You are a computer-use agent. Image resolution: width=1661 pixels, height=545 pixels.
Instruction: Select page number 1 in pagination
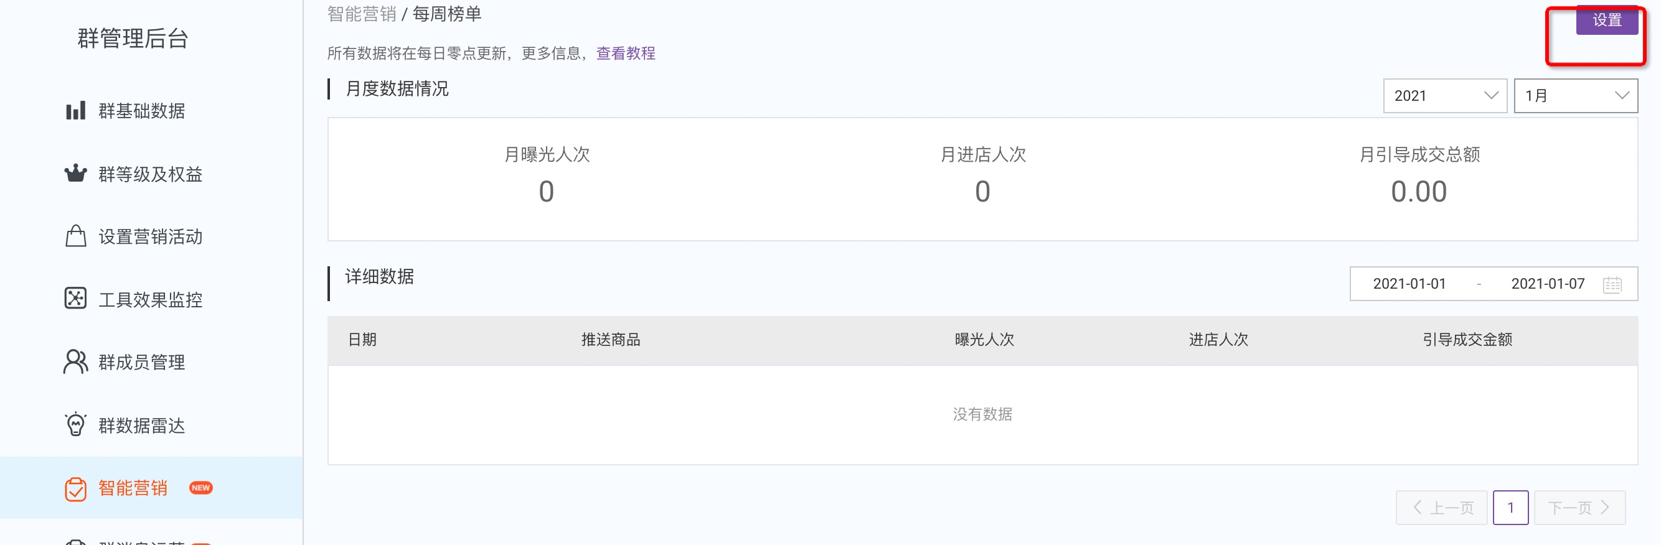(x=1510, y=508)
